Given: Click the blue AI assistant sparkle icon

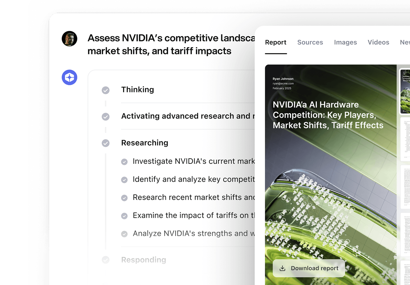Looking at the screenshot, I should point(69,77).
